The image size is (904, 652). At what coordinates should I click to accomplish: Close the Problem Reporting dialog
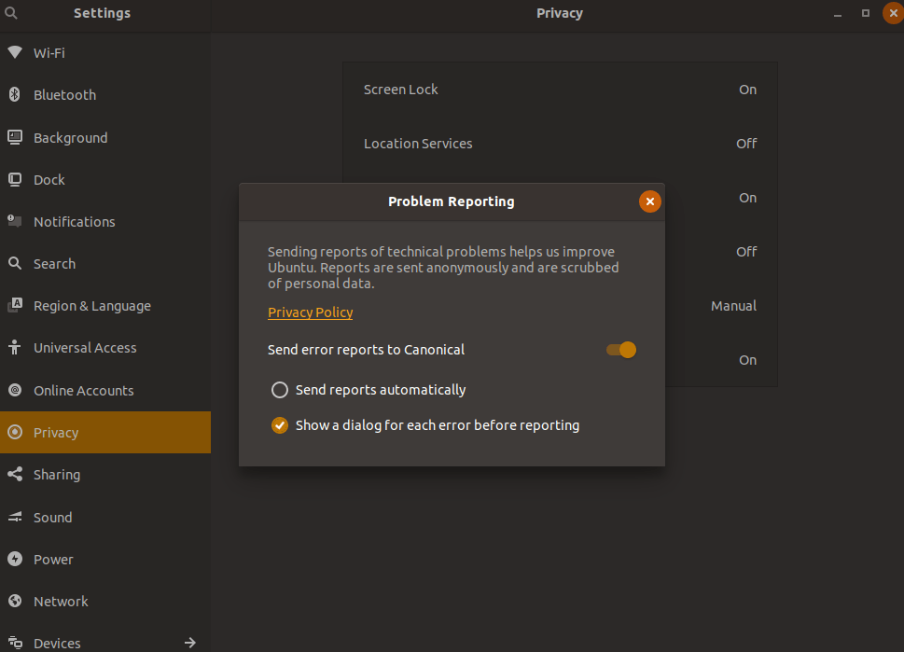649,201
